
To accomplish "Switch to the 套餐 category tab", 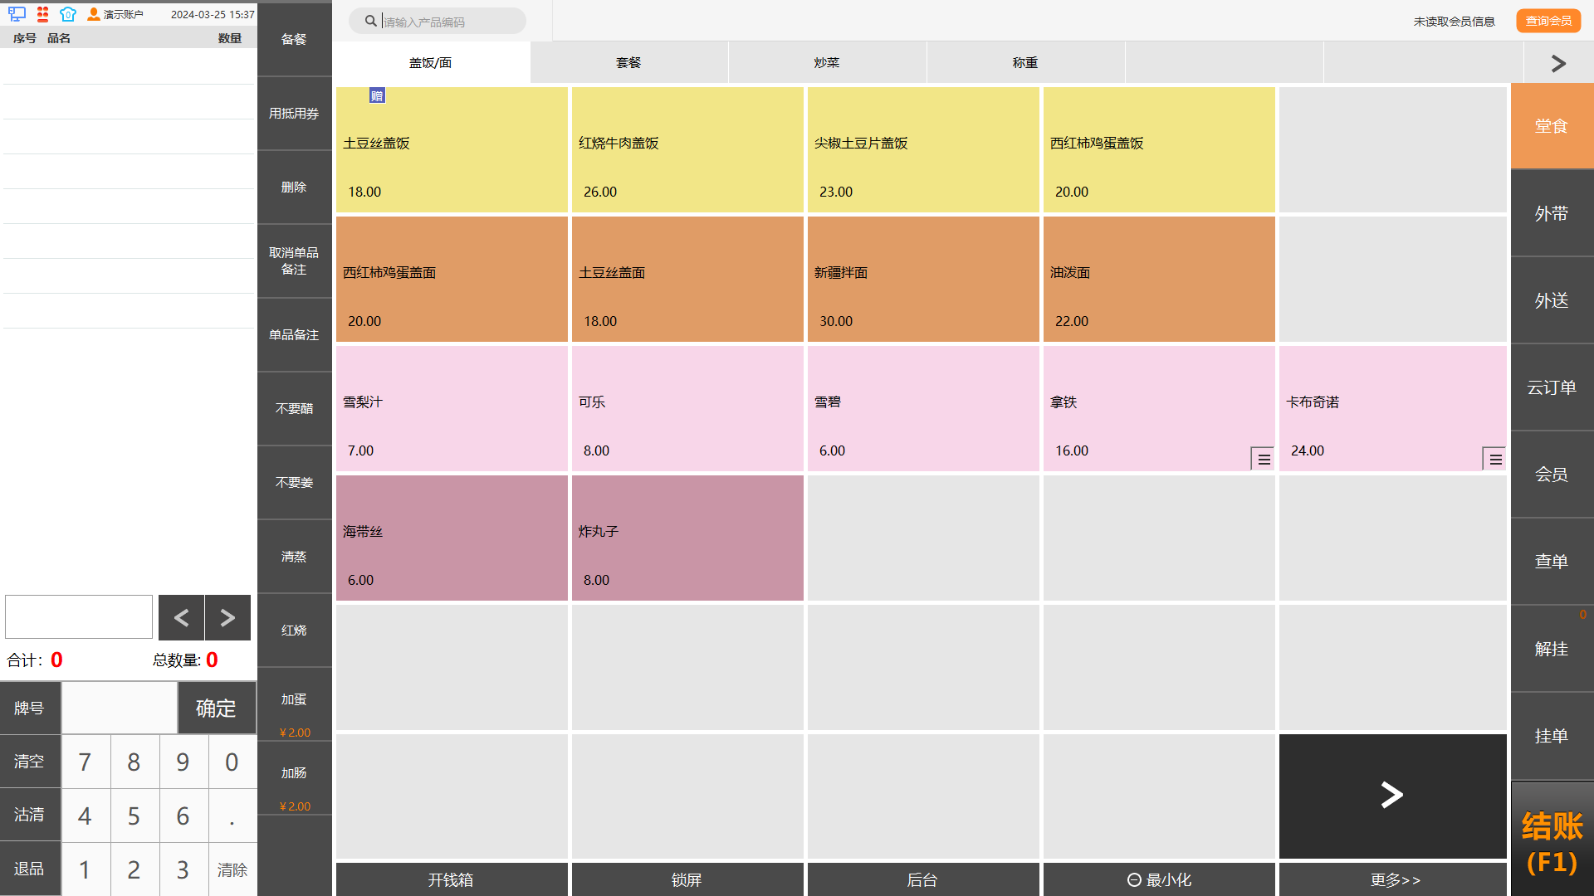I will pyautogui.click(x=628, y=63).
